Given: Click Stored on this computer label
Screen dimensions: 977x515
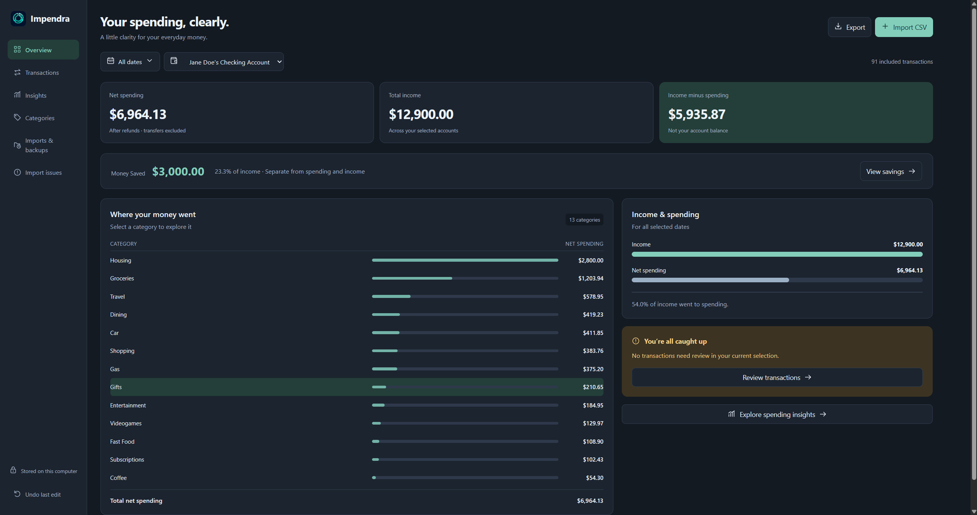Looking at the screenshot, I should click(x=49, y=471).
